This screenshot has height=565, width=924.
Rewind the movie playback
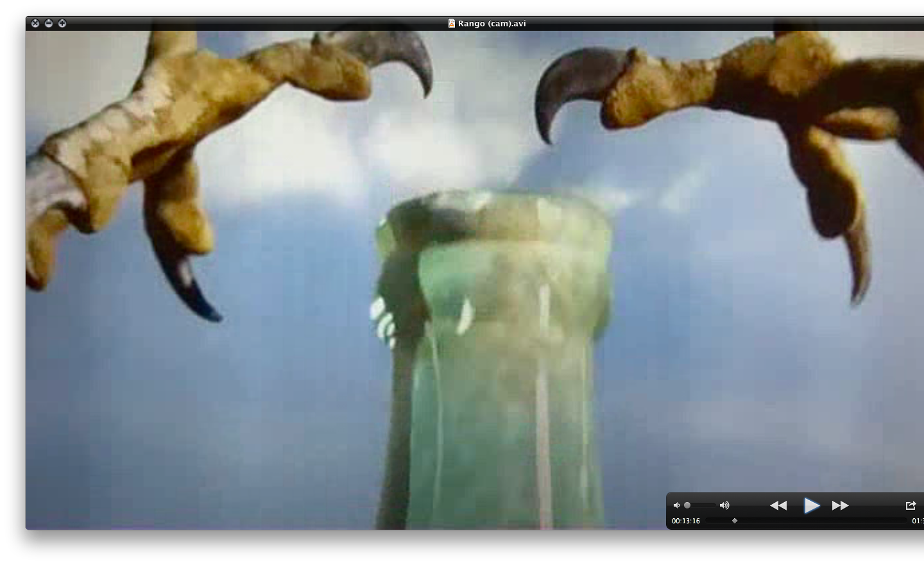[x=778, y=505]
